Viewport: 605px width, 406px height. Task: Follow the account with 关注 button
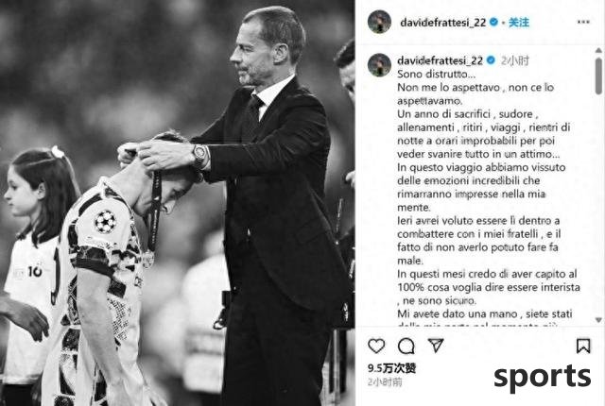[519, 23]
